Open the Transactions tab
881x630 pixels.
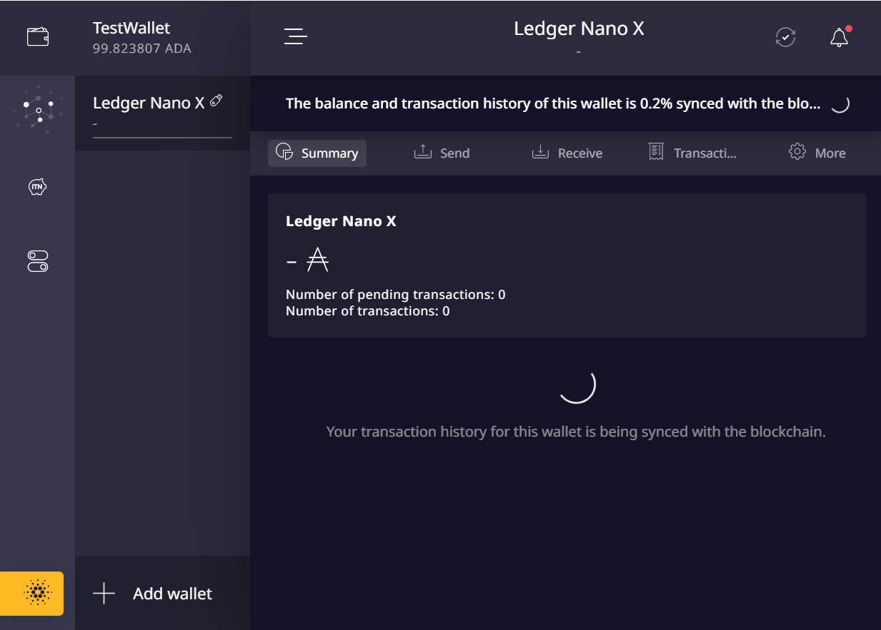[692, 152]
